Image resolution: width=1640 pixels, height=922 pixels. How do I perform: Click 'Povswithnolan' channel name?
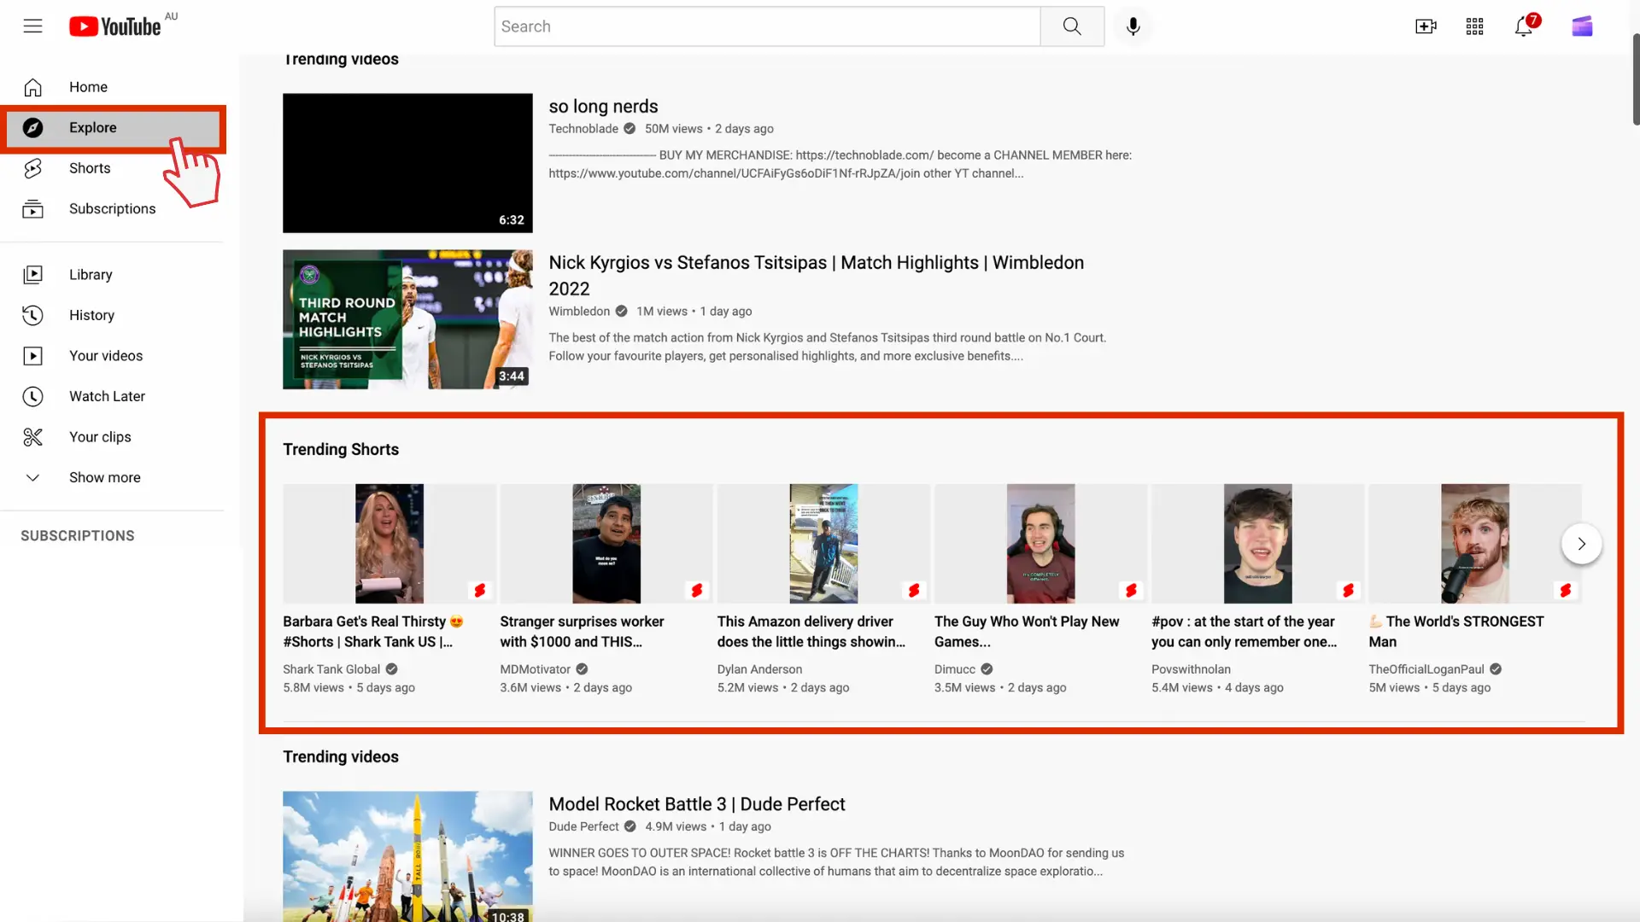1191,669
